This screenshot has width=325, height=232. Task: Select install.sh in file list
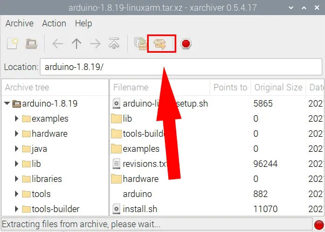[x=217, y=209]
